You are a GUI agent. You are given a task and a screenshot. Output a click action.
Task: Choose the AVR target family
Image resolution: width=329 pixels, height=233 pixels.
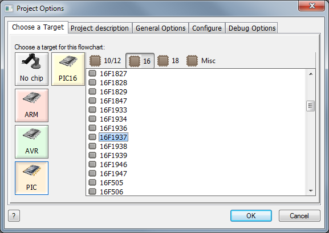[x=32, y=142]
